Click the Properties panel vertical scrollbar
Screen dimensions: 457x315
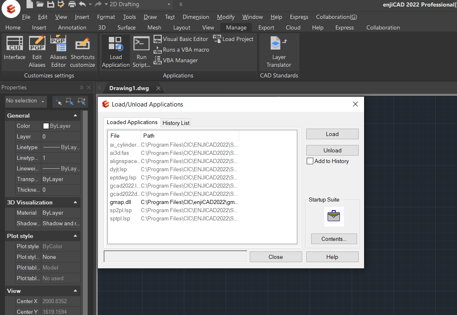(85, 212)
